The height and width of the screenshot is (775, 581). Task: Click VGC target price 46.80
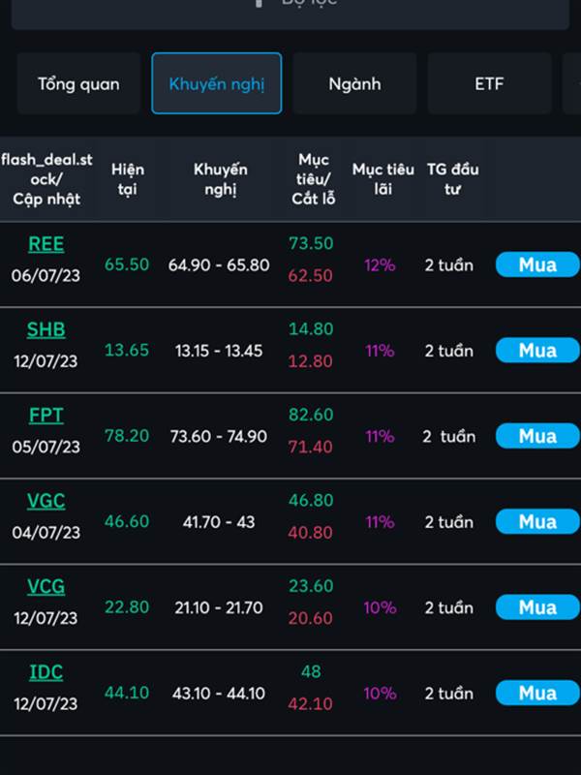311,500
